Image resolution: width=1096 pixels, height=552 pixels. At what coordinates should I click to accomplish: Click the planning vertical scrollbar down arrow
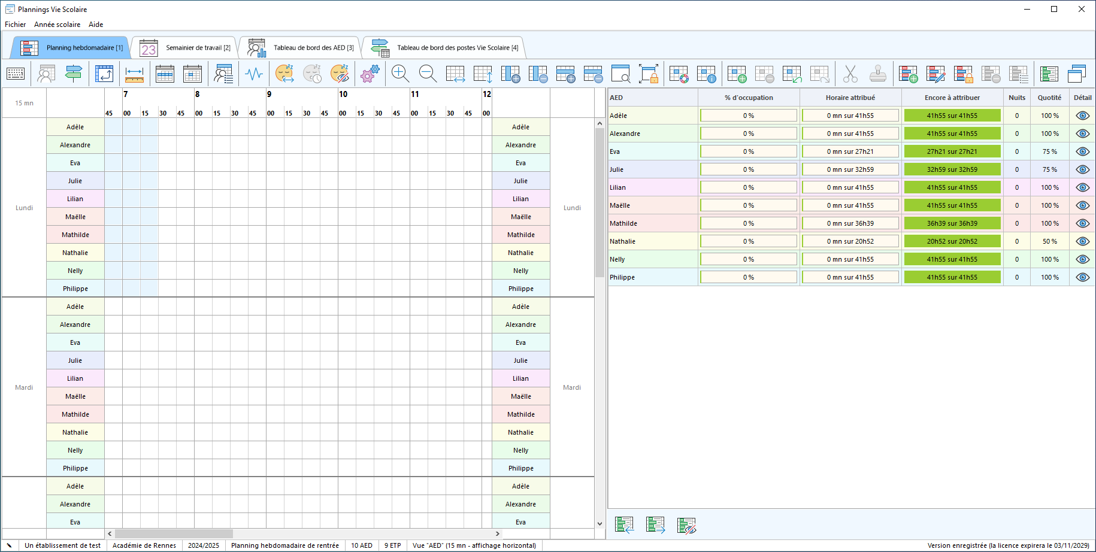coord(600,523)
